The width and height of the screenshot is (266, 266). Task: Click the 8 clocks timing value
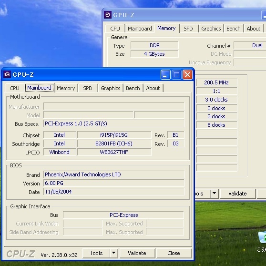click(216, 125)
